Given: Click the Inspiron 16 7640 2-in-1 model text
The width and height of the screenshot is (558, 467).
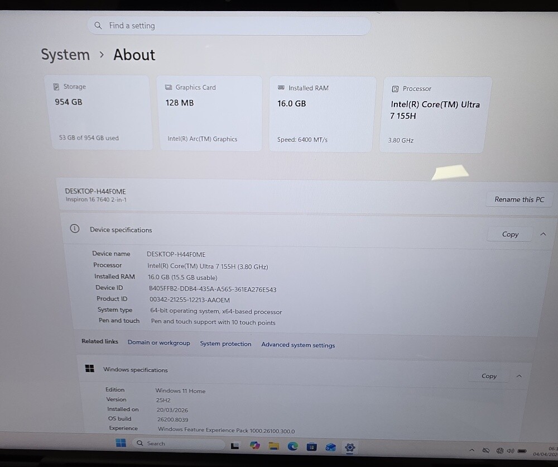Looking at the screenshot, I should coord(96,199).
